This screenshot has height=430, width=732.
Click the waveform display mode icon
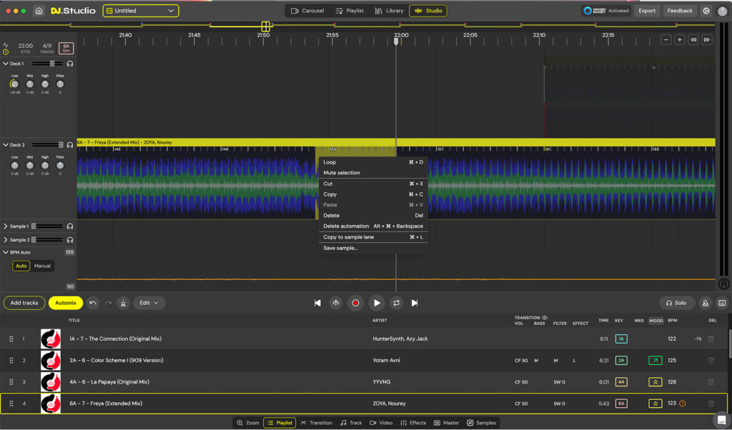point(6,45)
